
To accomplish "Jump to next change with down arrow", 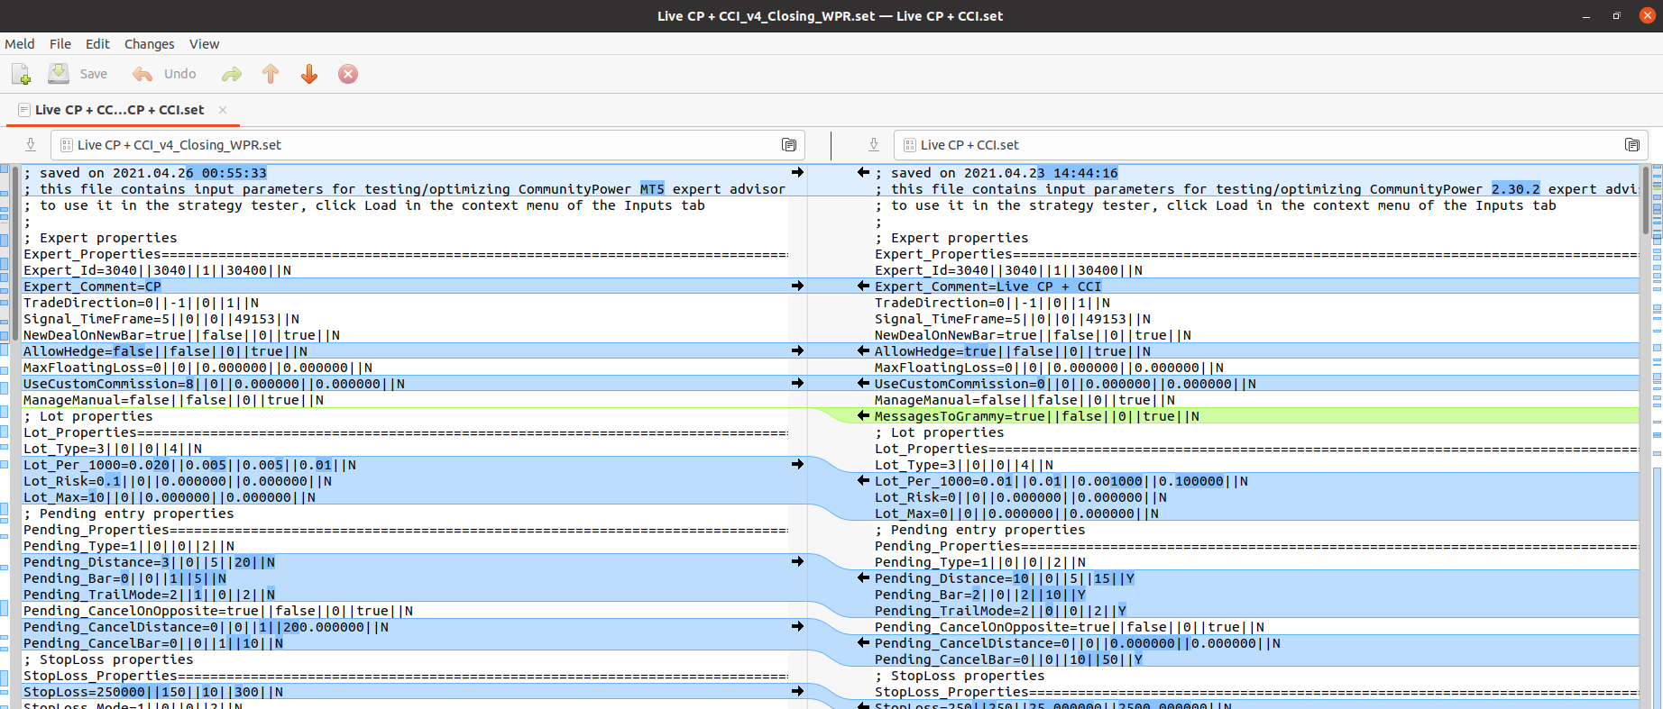I will [309, 74].
